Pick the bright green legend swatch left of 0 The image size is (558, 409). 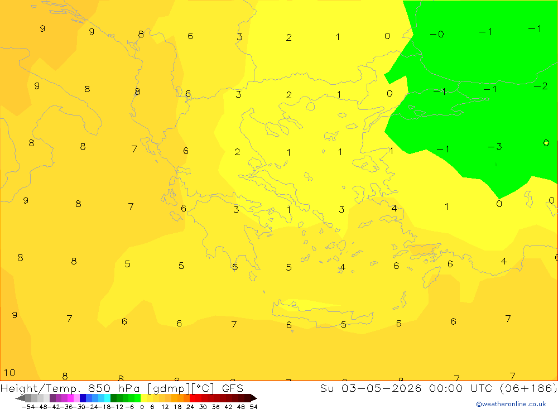tap(137, 398)
